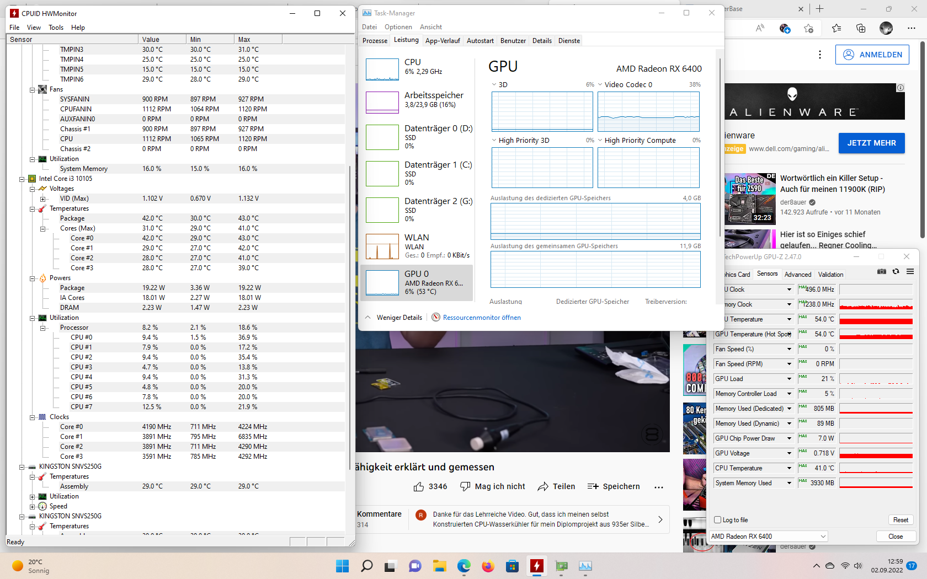Open taskbar Search
This screenshot has width=927, height=579.
(366, 566)
